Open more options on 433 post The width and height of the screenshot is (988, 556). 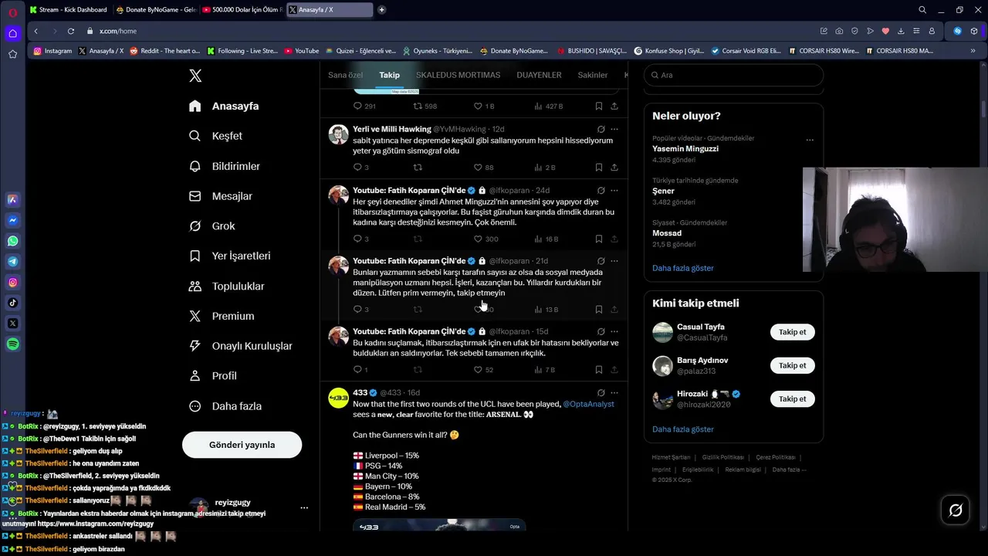click(614, 392)
